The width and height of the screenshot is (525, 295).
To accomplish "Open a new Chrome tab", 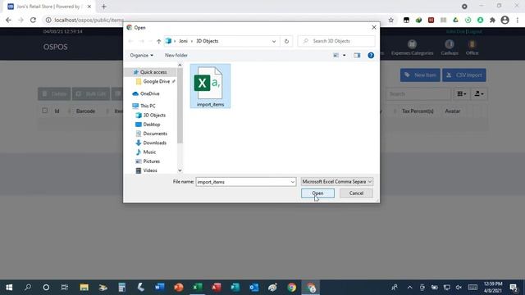I will pos(104,7).
